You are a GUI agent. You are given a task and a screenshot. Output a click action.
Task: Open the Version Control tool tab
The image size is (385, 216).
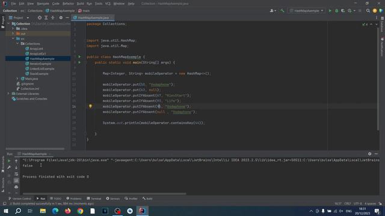point(20,199)
